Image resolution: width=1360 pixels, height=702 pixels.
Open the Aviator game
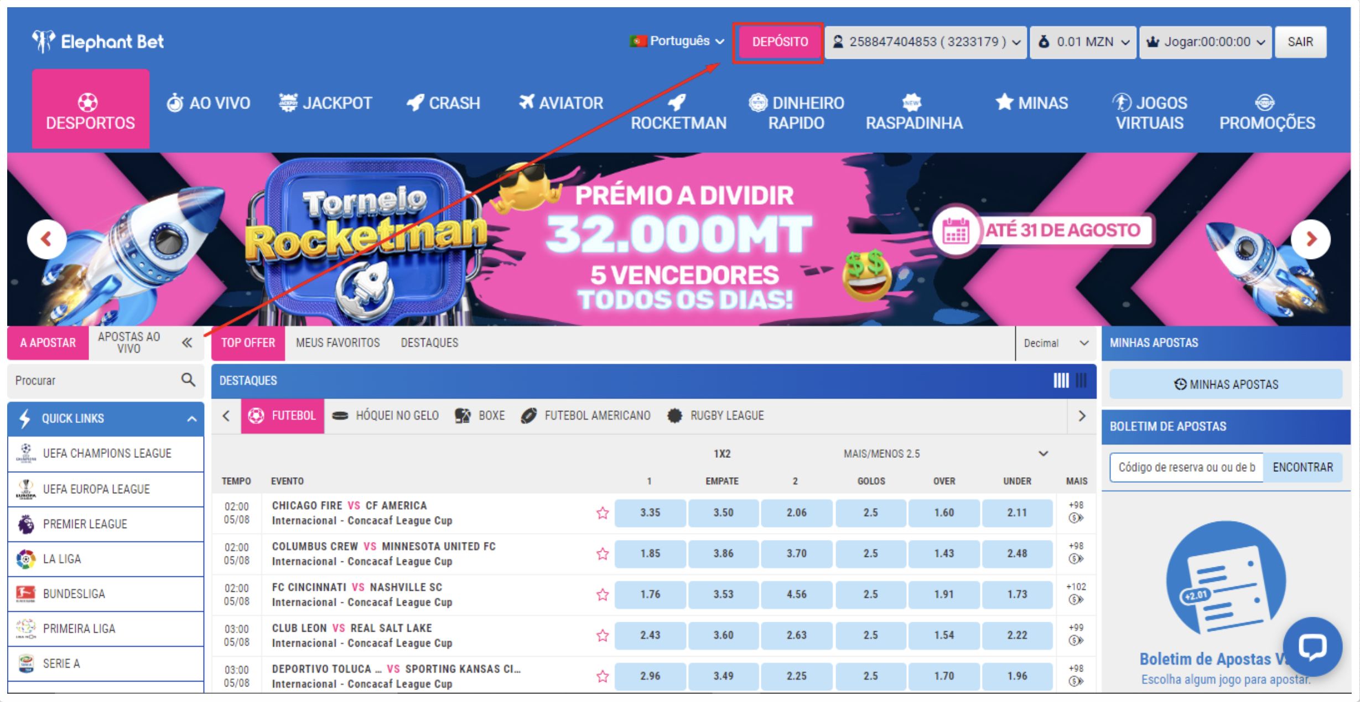(560, 103)
